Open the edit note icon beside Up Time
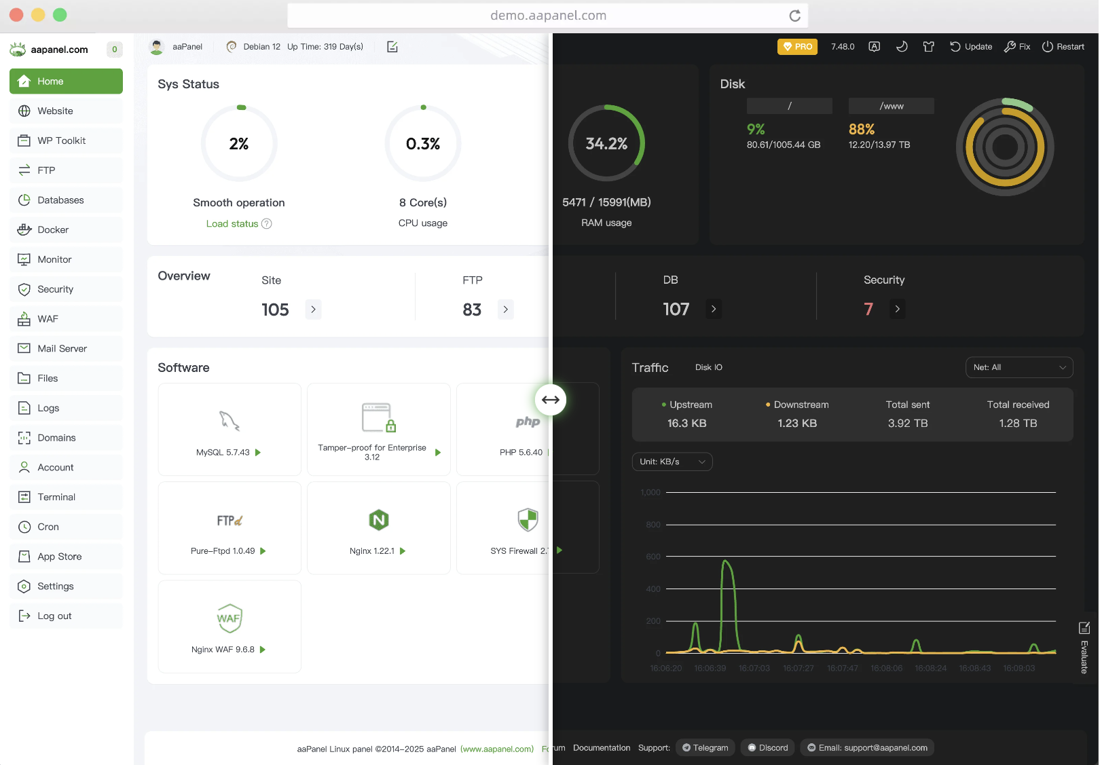 [x=392, y=47]
